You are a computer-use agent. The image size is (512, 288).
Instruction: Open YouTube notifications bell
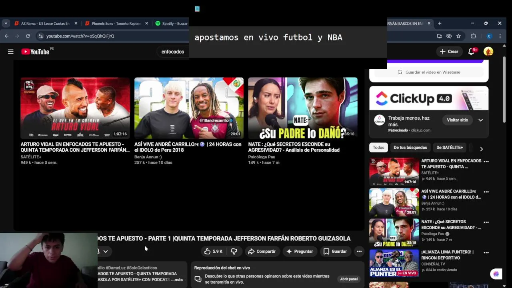pyautogui.click(x=472, y=52)
